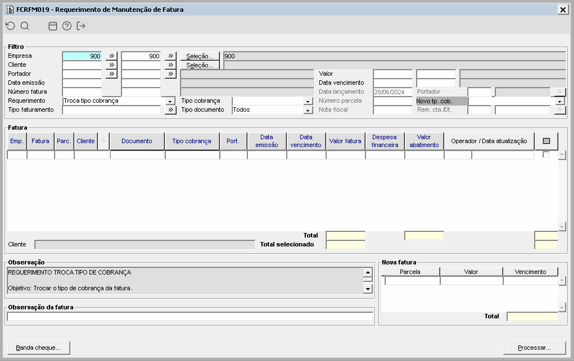Open the calendar toolbar icon
Screen dimensions: 574x361
(53, 26)
